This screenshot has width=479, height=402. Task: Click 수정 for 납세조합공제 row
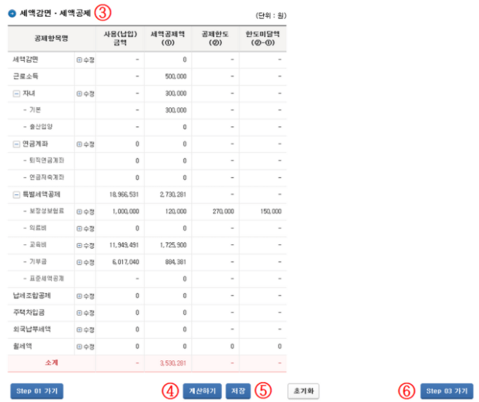[x=86, y=296]
